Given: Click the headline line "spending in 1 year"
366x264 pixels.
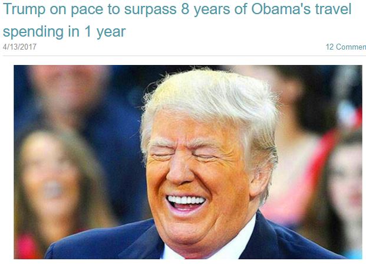Looking at the screenshot, I should click(x=64, y=31).
